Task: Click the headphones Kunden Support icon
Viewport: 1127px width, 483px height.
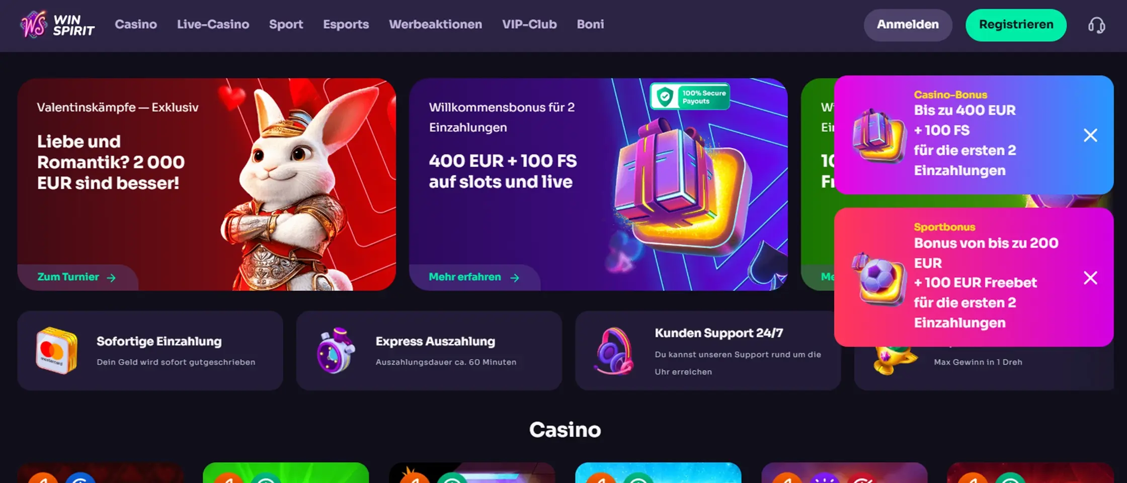Action: point(614,351)
